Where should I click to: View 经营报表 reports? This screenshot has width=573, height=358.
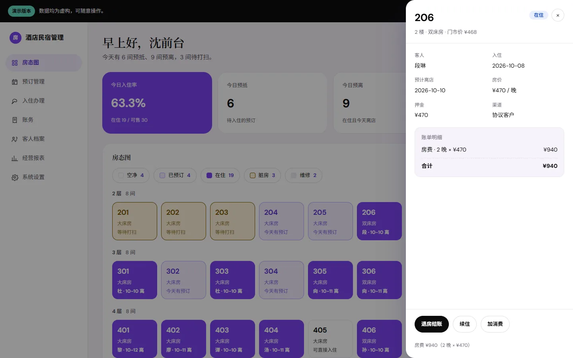click(44, 158)
